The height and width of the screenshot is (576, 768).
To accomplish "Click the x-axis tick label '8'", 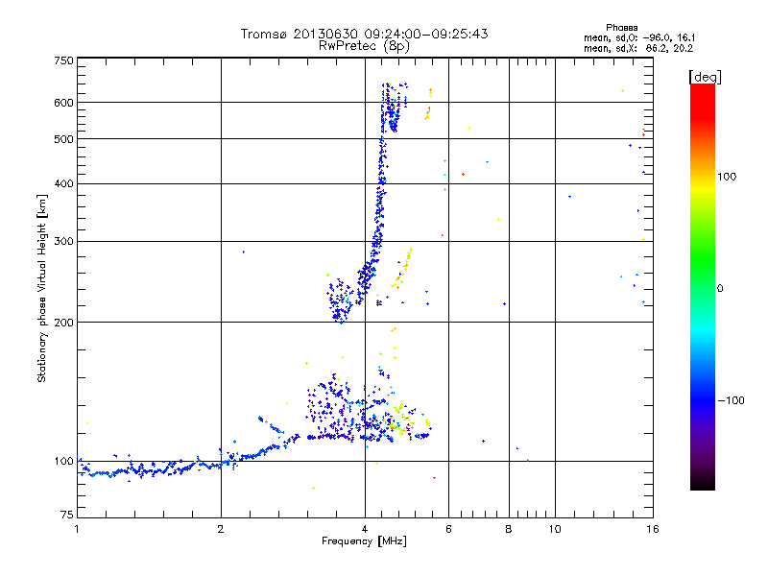I will 509,529.
